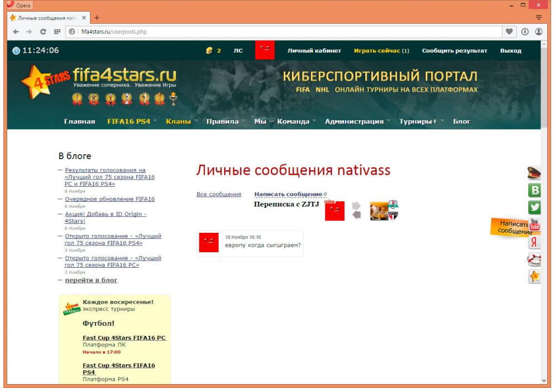Click 'Личный кабинет' in top bar

(x=314, y=51)
